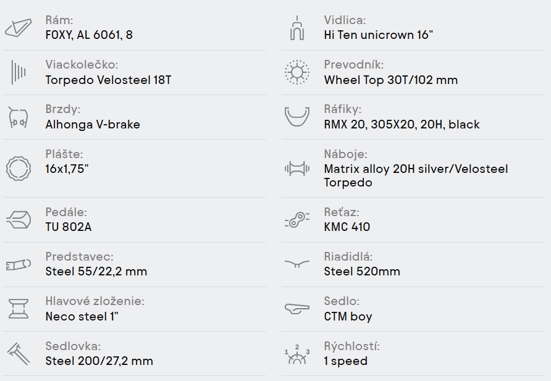Click the saddle icon beside Sedlo
The image size is (551, 381).
pos(297,309)
